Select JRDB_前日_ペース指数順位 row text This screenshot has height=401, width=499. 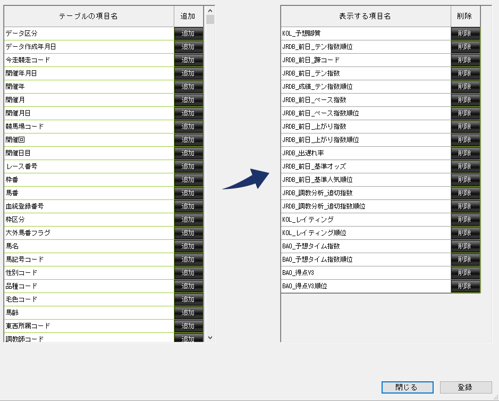(x=320, y=113)
